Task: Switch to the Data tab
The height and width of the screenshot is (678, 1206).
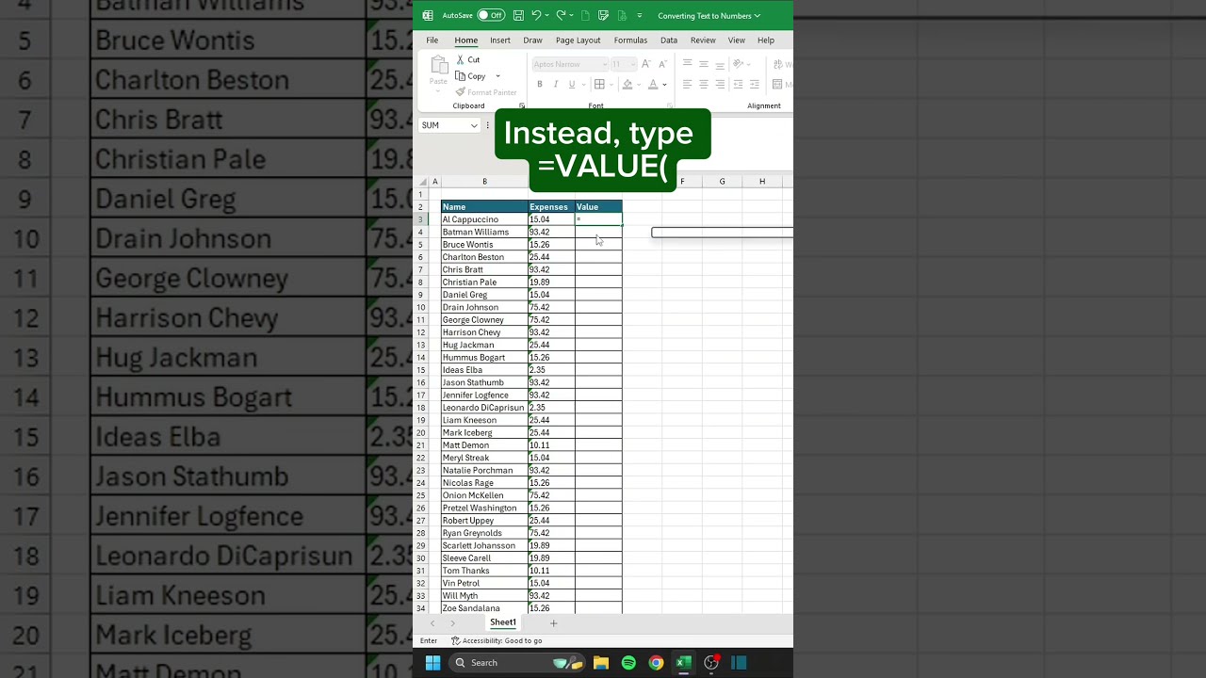Action: [669, 40]
